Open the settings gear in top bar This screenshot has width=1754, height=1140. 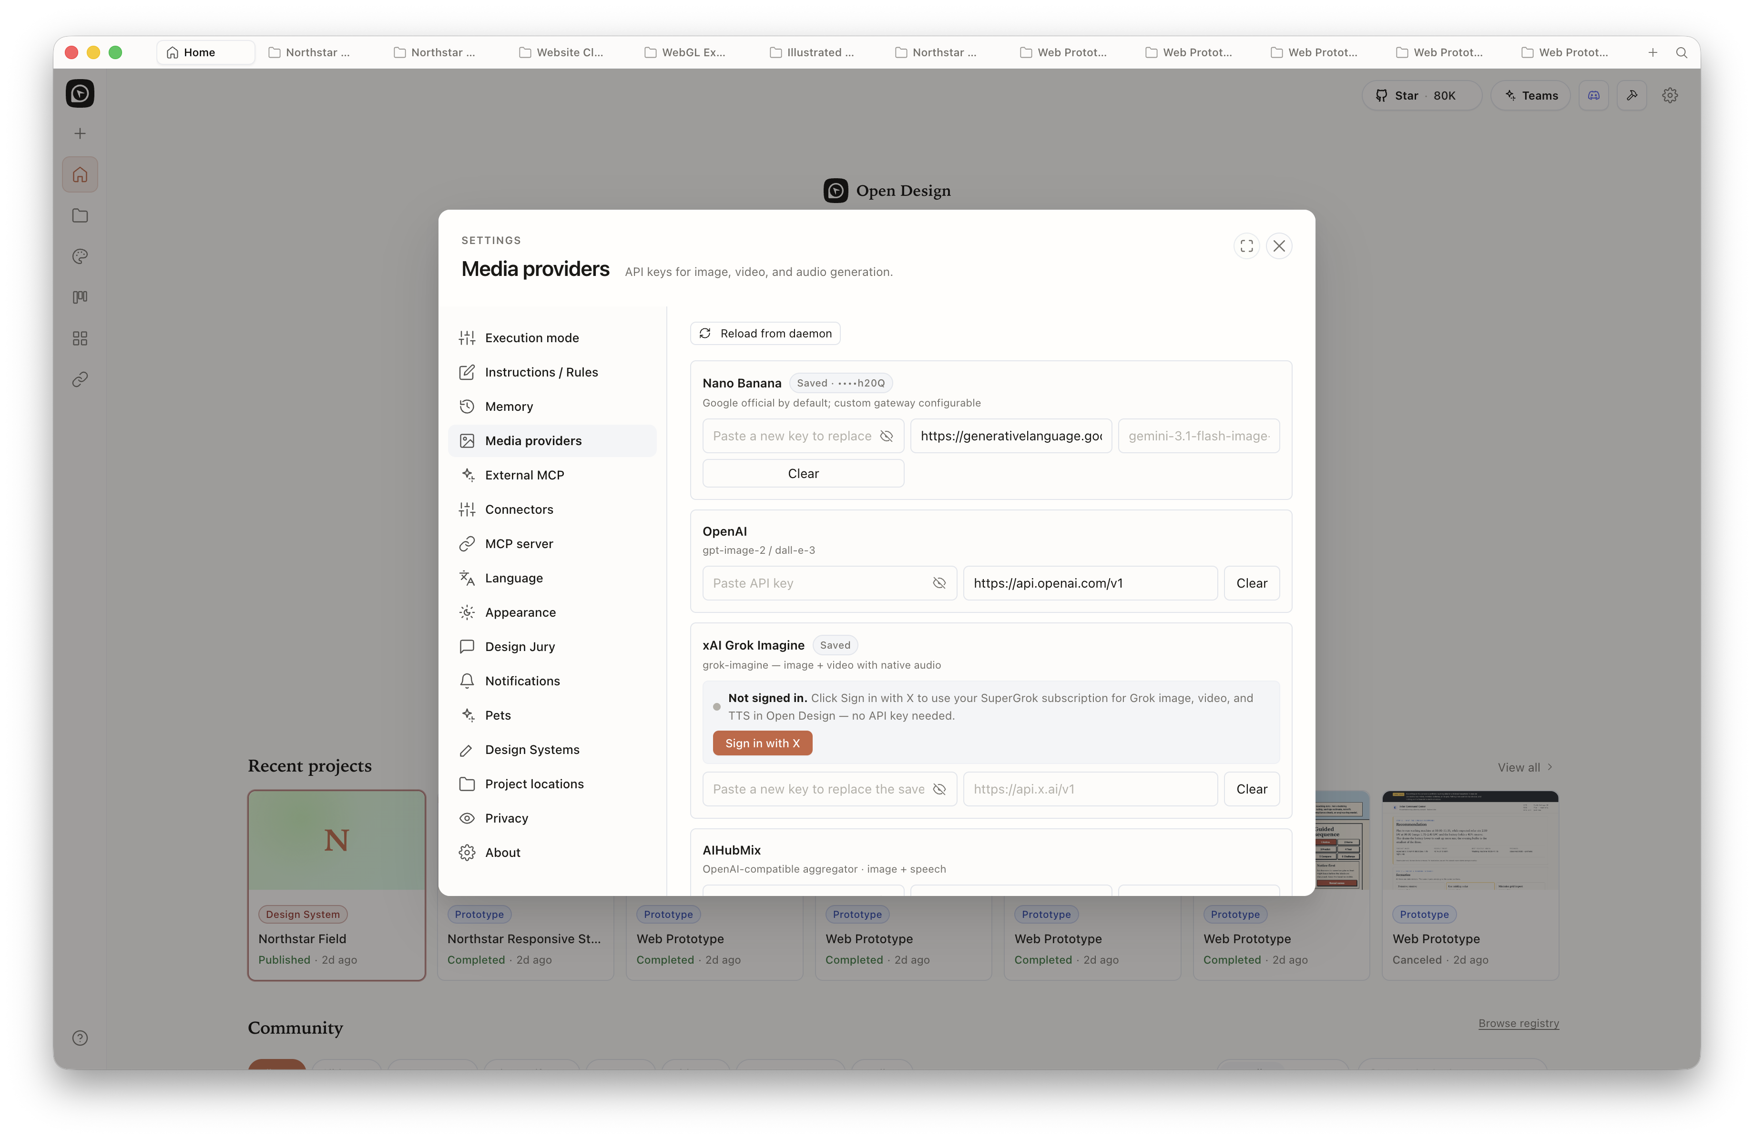pyautogui.click(x=1670, y=95)
